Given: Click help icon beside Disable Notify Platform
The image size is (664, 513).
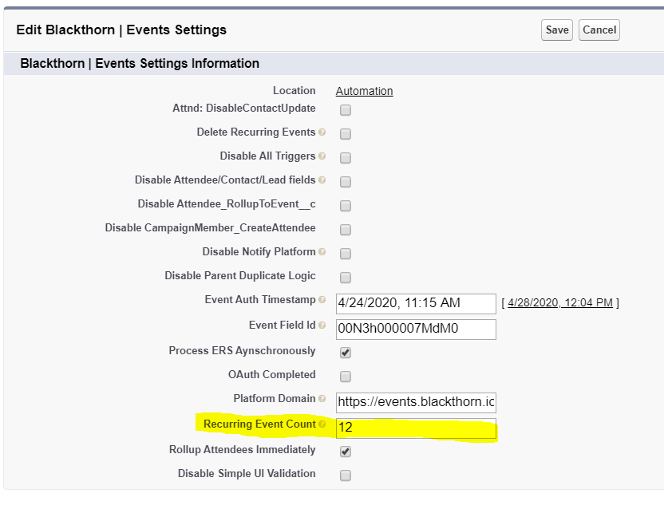Looking at the screenshot, I should point(322,252).
